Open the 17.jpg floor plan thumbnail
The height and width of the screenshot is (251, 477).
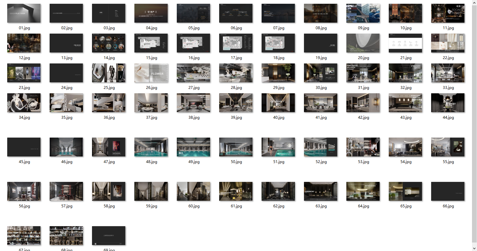[x=236, y=43]
